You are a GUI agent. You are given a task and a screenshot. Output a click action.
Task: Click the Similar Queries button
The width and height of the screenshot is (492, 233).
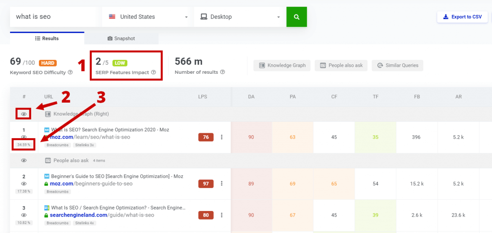click(397, 65)
